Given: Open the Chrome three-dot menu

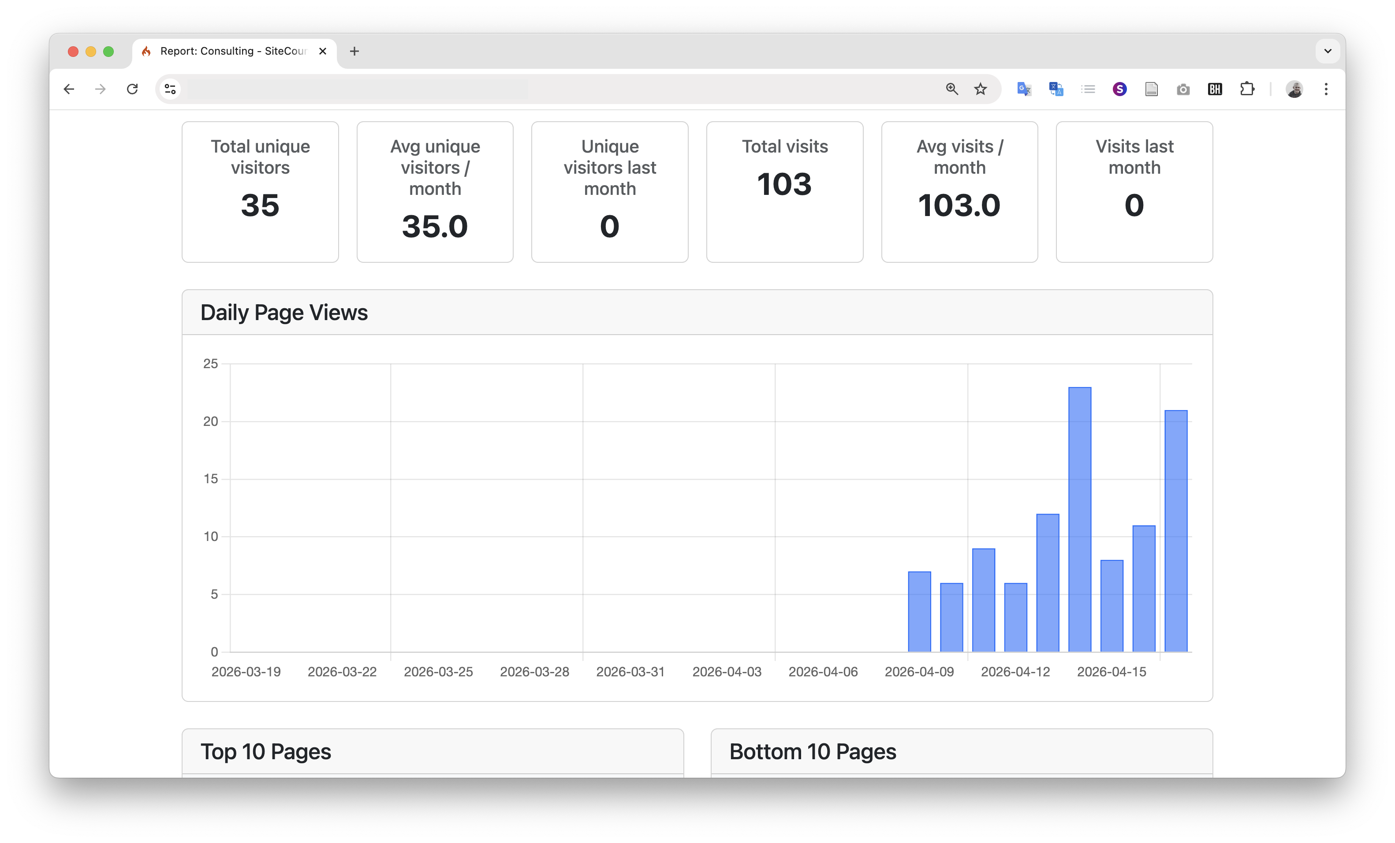Looking at the screenshot, I should click(x=1326, y=89).
